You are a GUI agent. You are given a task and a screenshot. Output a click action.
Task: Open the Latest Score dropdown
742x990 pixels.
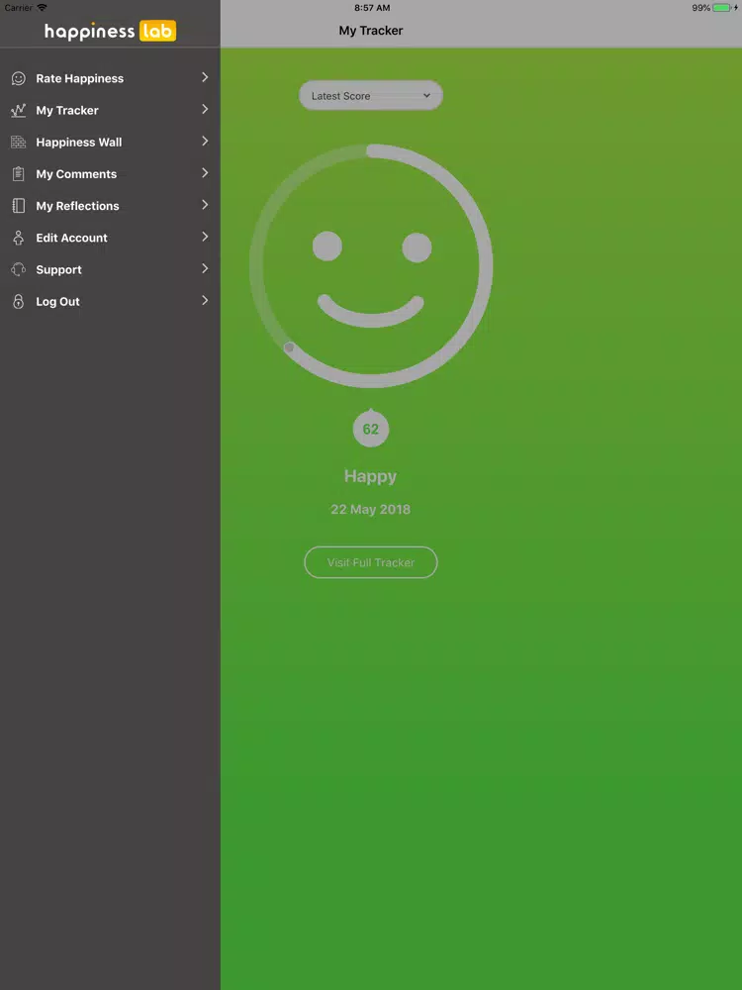click(371, 95)
